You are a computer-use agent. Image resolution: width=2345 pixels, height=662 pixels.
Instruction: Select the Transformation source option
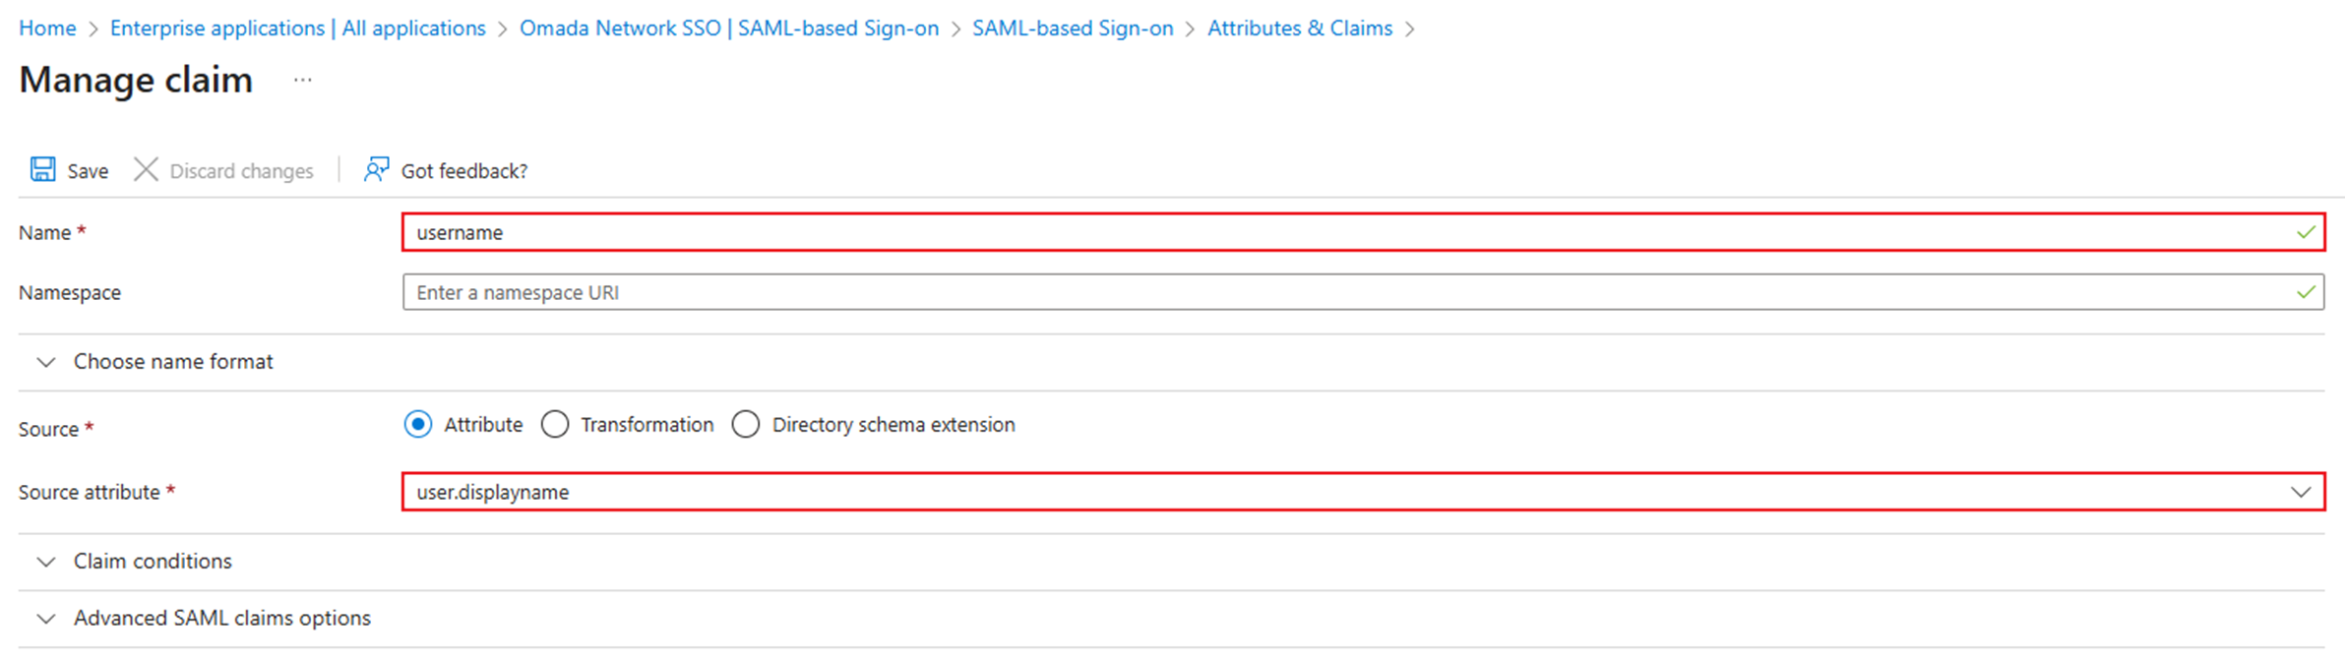point(555,424)
